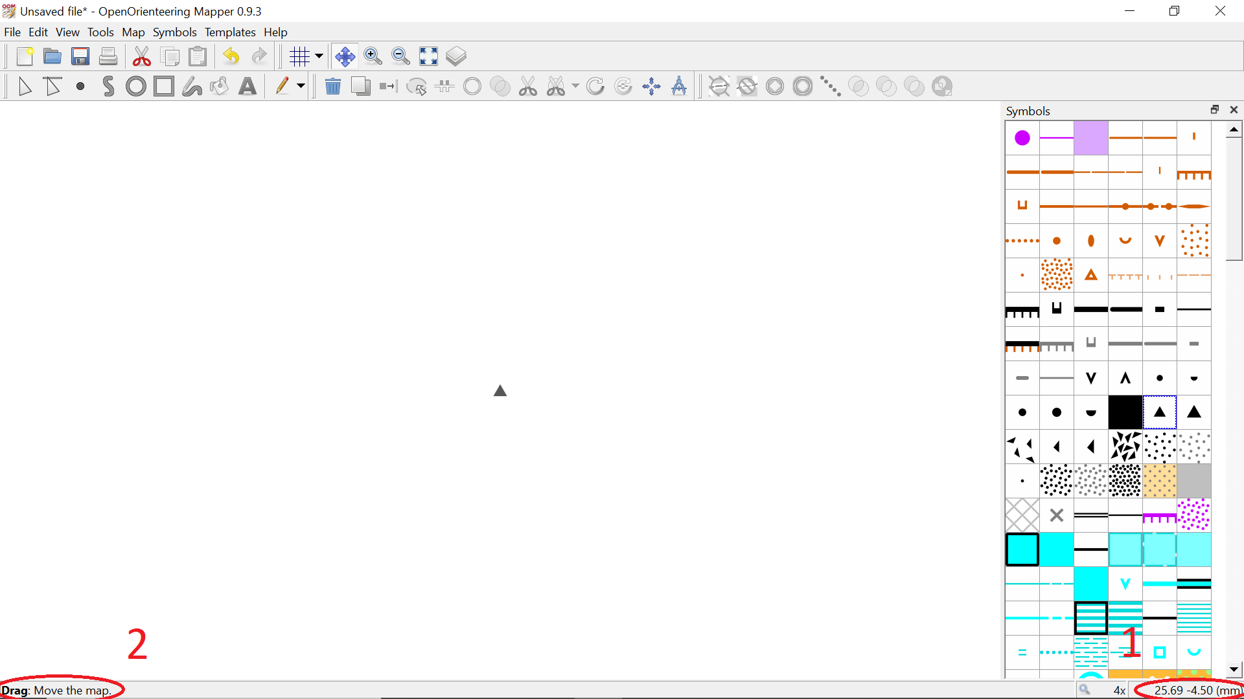Screen dimensions: 1244x699
Task: Open the Symbols menu
Action: 174,32
